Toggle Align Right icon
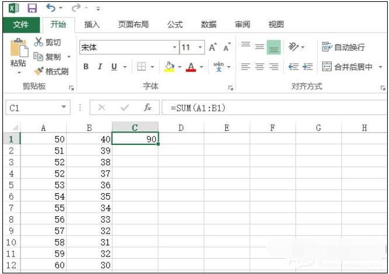 click(274, 67)
